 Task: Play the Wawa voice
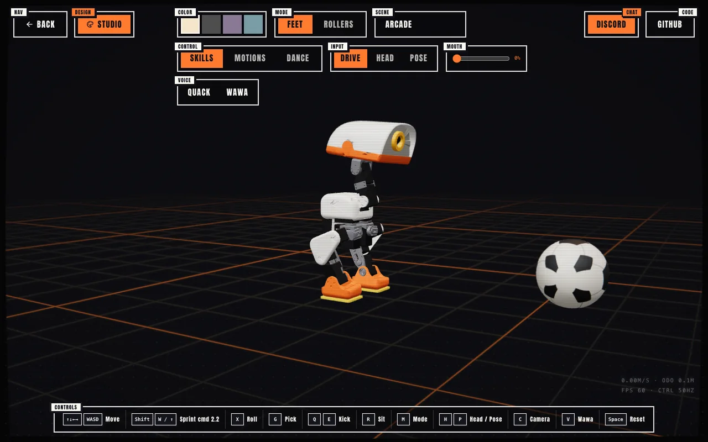click(x=237, y=92)
